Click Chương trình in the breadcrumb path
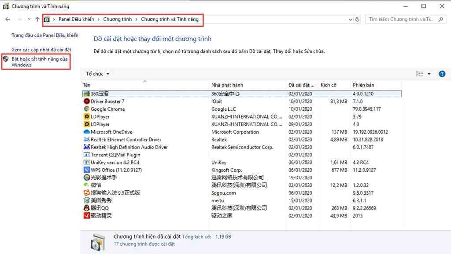The width and height of the screenshot is (451, 254). click(118, 19)
